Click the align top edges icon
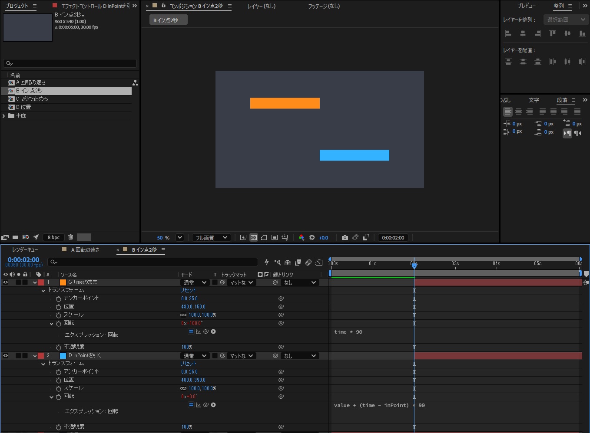This screenshot has height=433, width=590. pyautogui.click(x=553, y=33)
